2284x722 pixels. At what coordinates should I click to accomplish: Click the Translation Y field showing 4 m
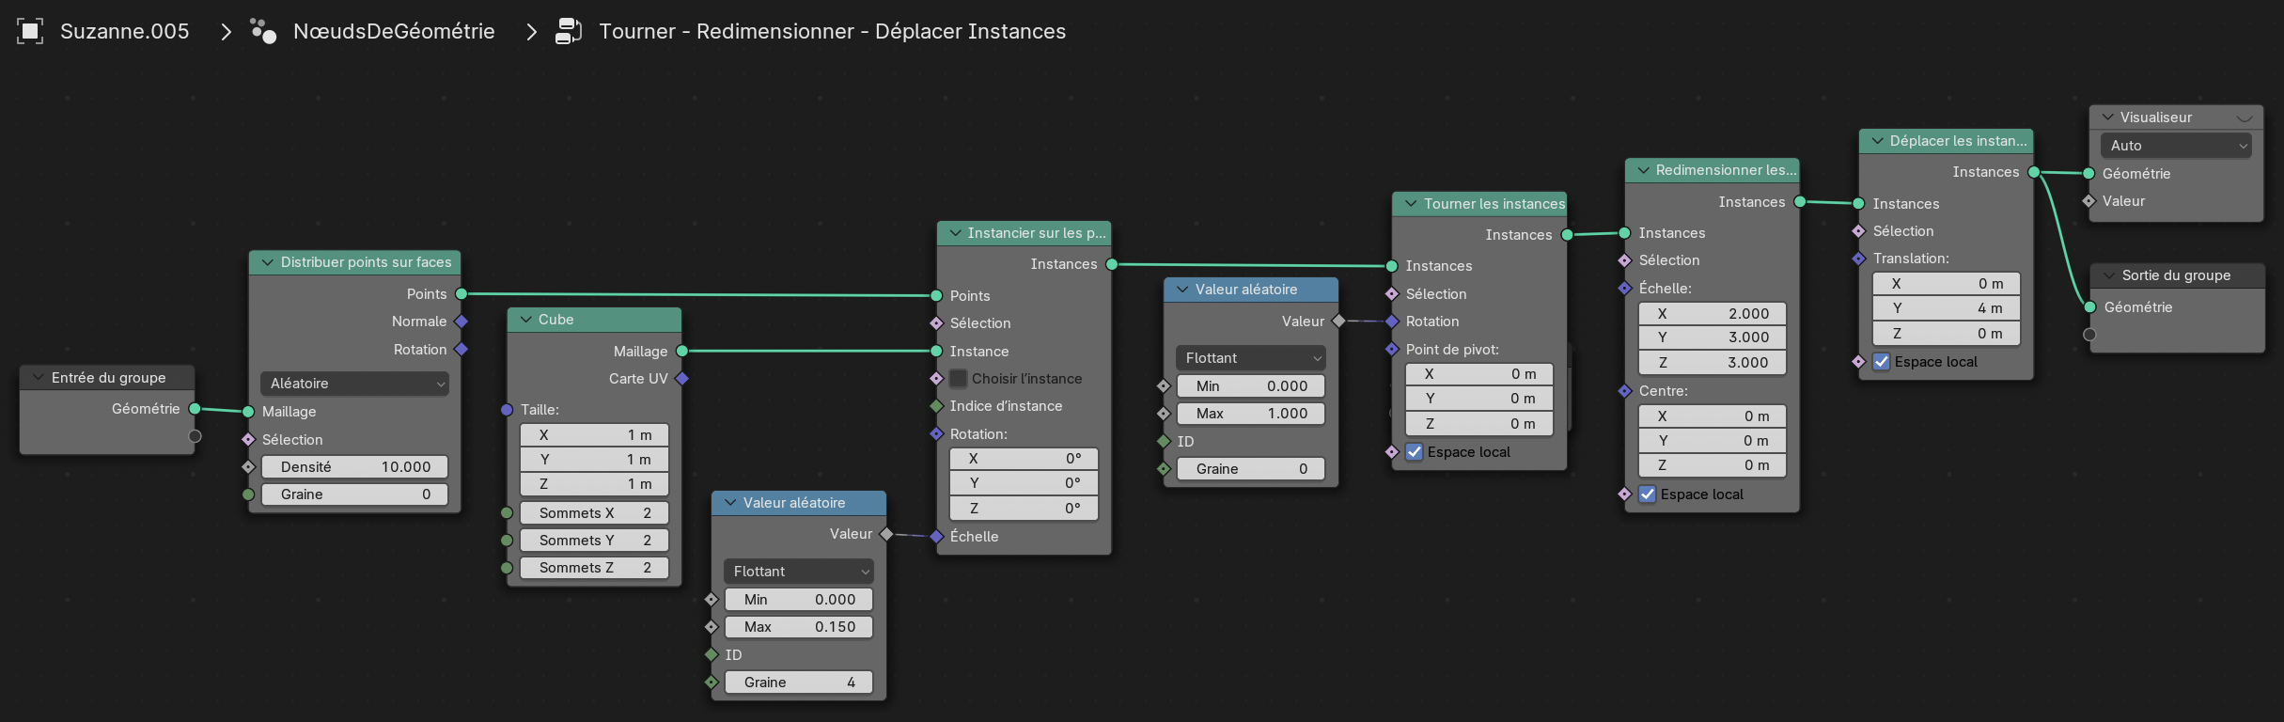click(x=1945, y=308)
